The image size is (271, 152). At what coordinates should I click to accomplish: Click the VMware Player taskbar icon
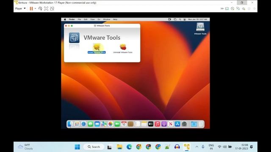coord(187,147)
